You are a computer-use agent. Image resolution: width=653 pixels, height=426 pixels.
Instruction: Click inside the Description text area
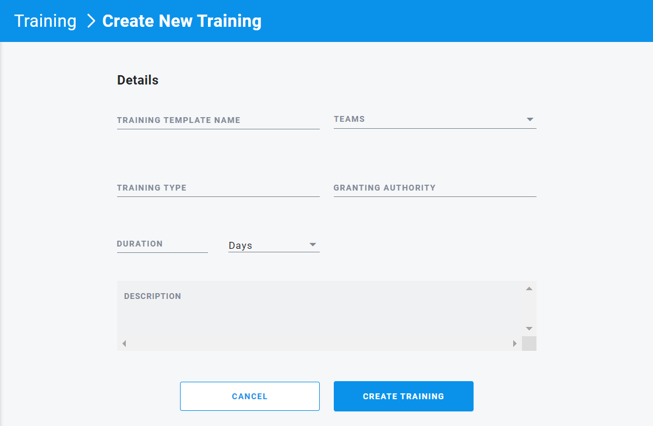pos(319,308)
